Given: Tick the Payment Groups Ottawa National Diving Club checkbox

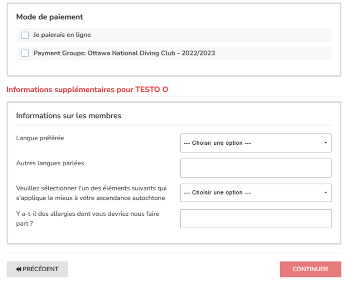Looking at the screenshot, I should tap(25, 53).
